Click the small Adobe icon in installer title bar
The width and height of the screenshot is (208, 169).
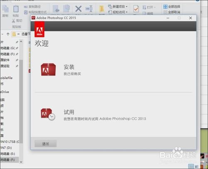33,18
